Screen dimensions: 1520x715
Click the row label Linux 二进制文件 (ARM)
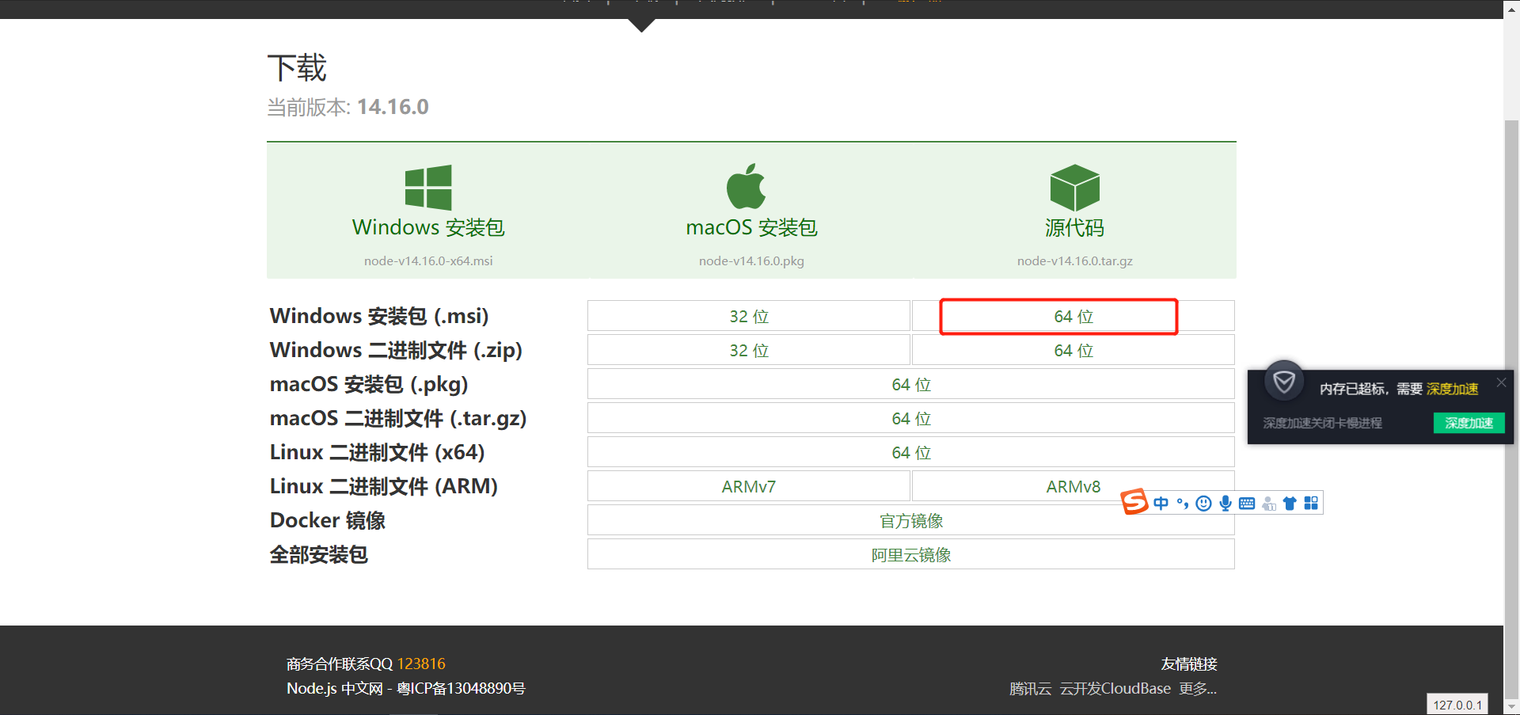tap(384, 486)
